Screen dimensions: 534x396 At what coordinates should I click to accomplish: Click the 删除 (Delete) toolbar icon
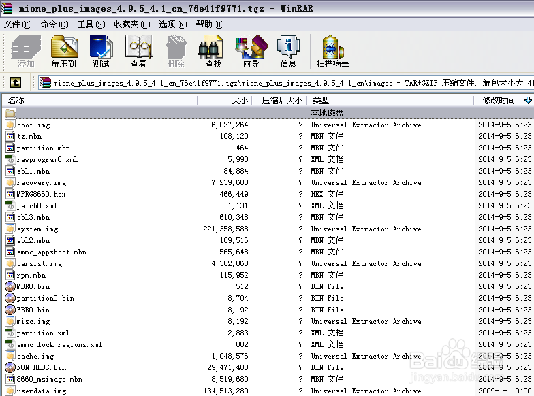click(176, 51)
